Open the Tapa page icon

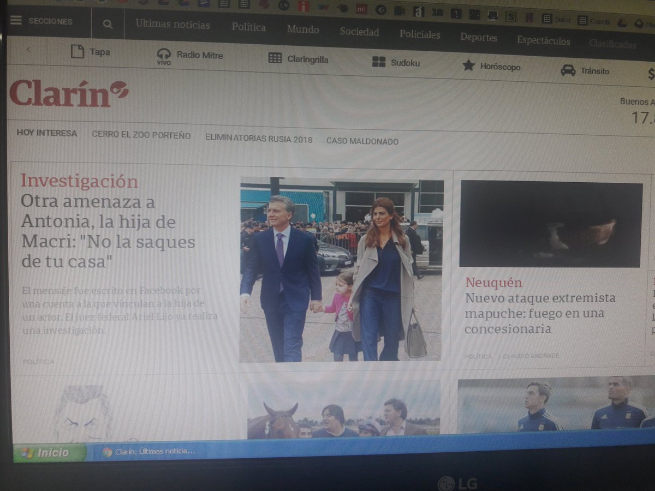coord(78,52)
